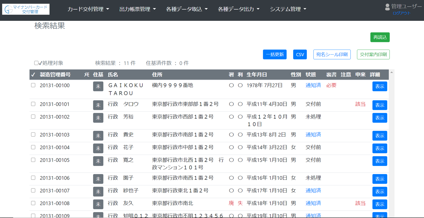Export results with the CSV button
Screen dimensions: 424x218
click(300, 55)
